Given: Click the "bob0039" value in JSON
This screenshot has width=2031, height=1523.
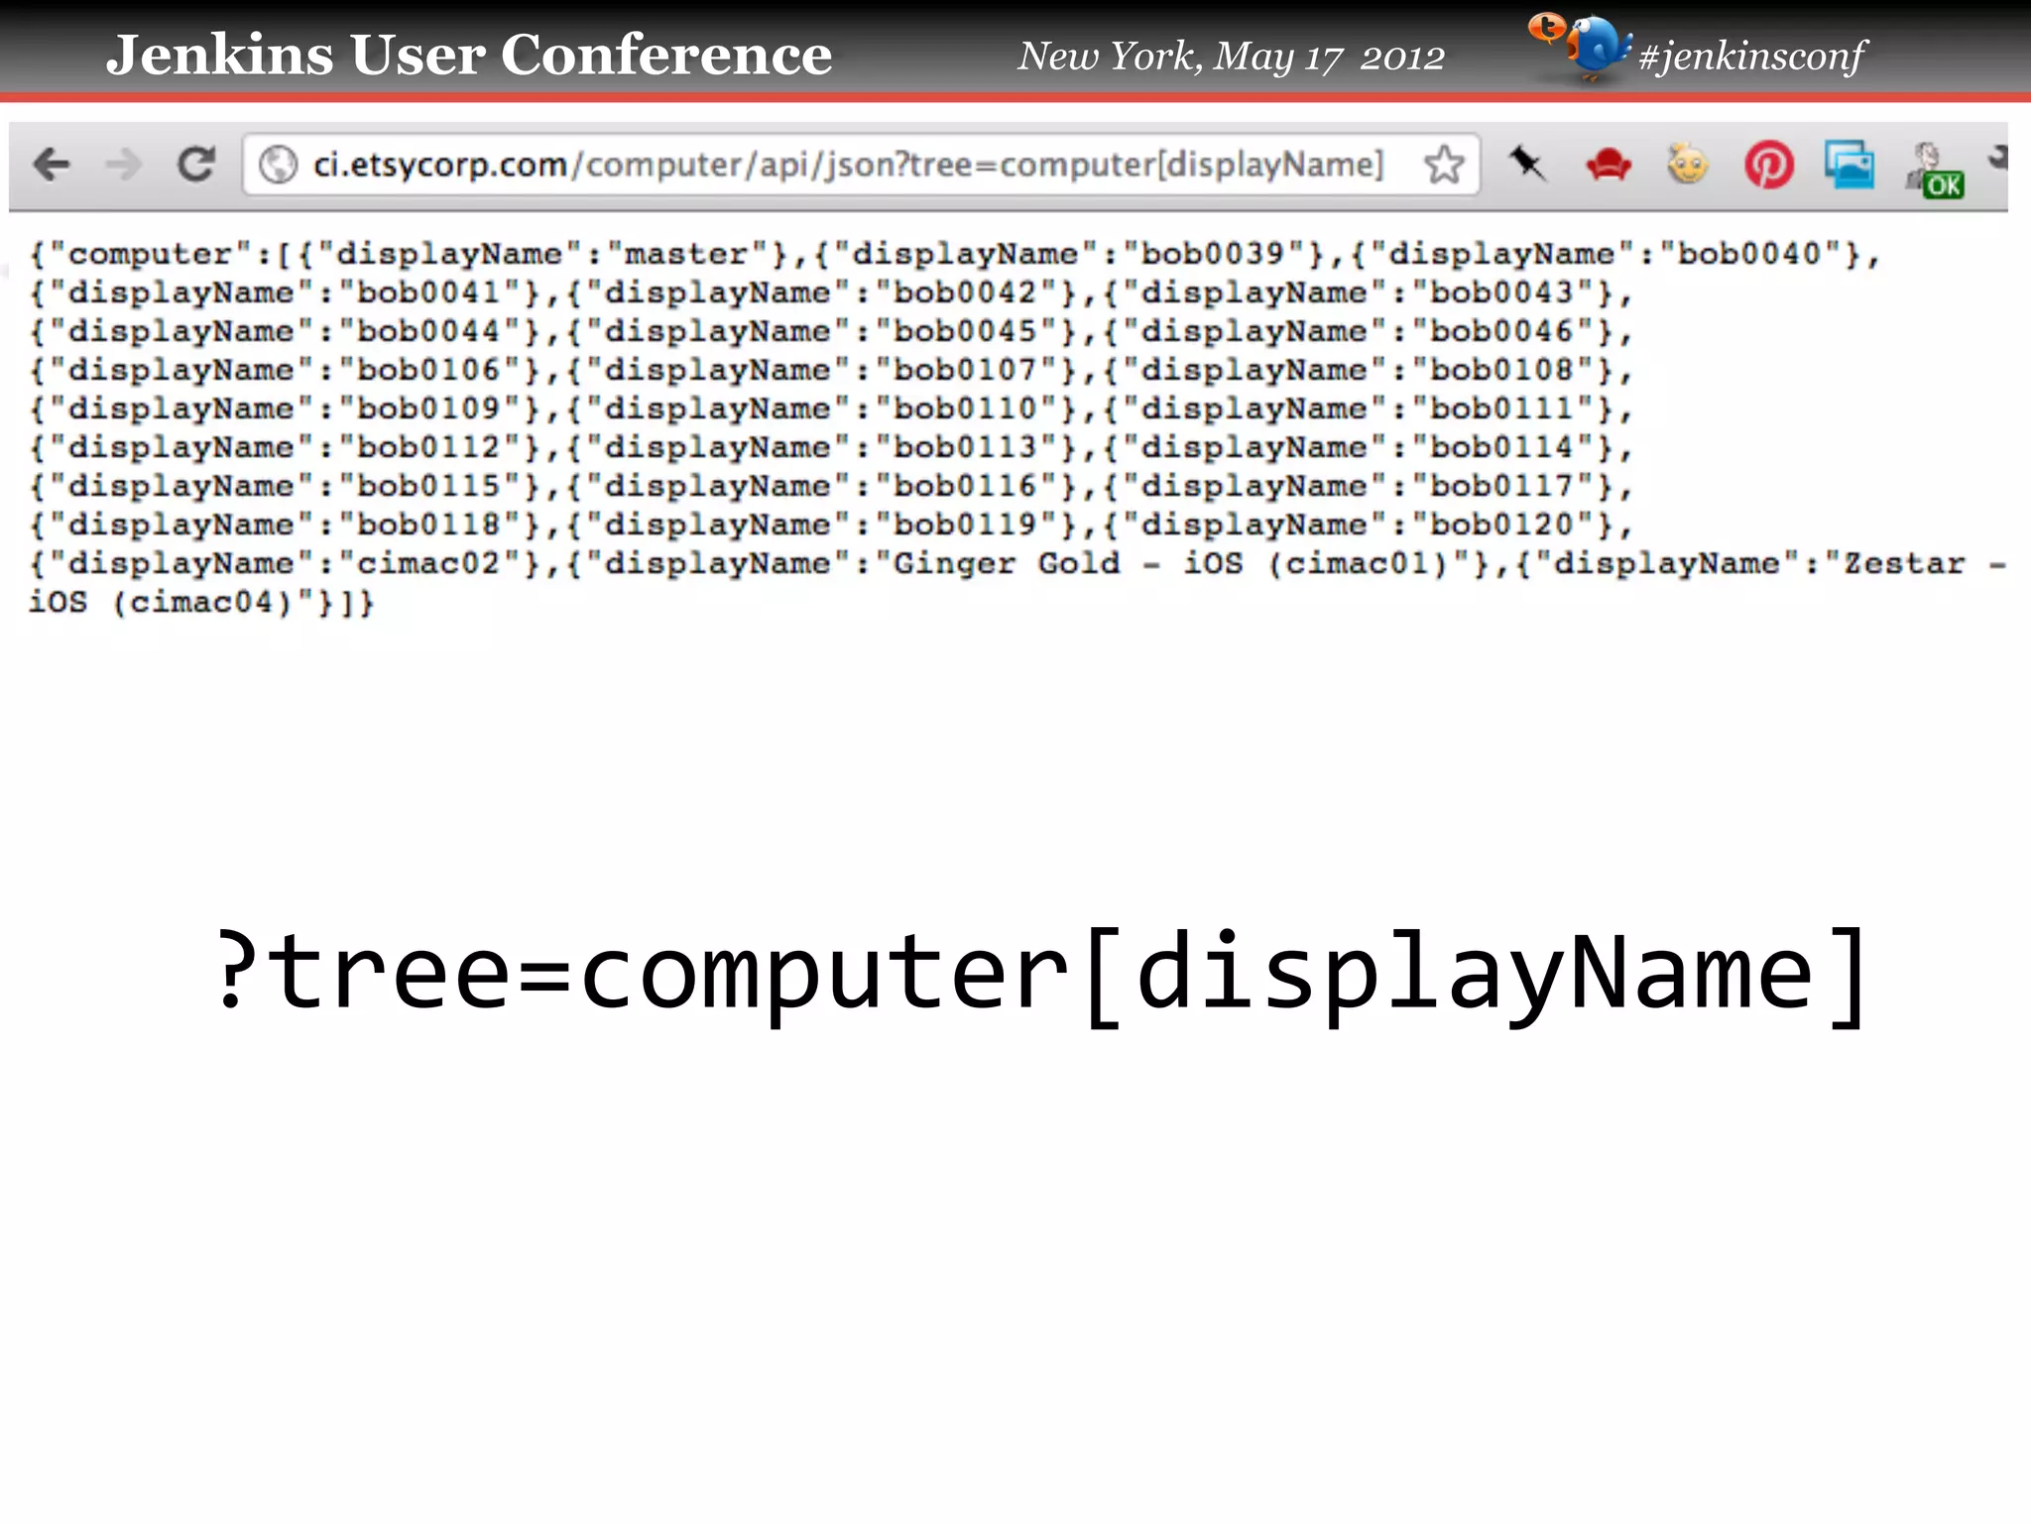Looking at the screenshot, I should (x=1223, y=254).
